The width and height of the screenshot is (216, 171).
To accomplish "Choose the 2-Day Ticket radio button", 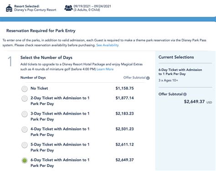I will point(25,99).
